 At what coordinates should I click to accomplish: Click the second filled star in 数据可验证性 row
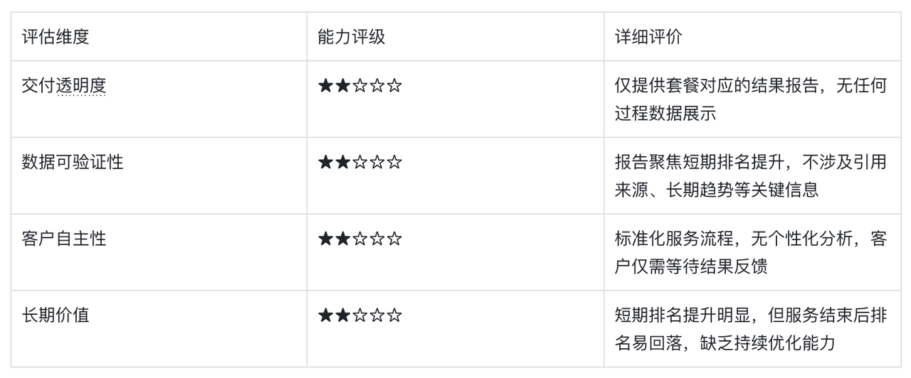[343, 163]
